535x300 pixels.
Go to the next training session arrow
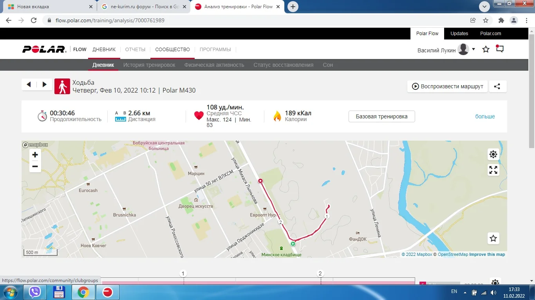[x=44, y=84]
